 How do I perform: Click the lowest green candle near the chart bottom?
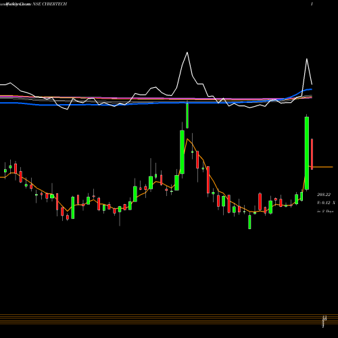click(249, 222)
